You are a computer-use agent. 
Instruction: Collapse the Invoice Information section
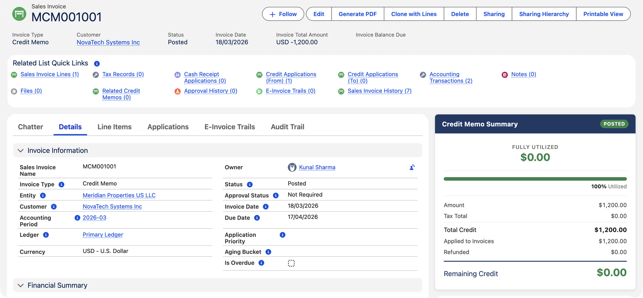[21, 151]
